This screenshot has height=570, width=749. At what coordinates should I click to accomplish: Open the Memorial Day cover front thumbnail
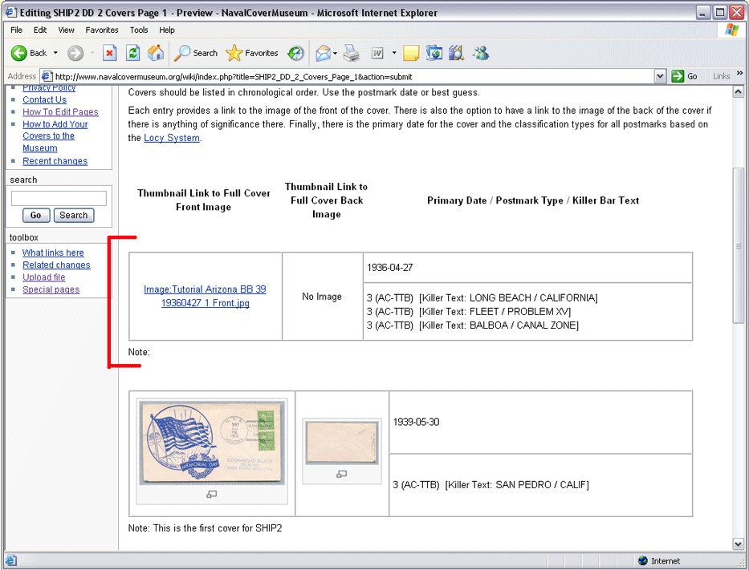[x=212, y=443]
